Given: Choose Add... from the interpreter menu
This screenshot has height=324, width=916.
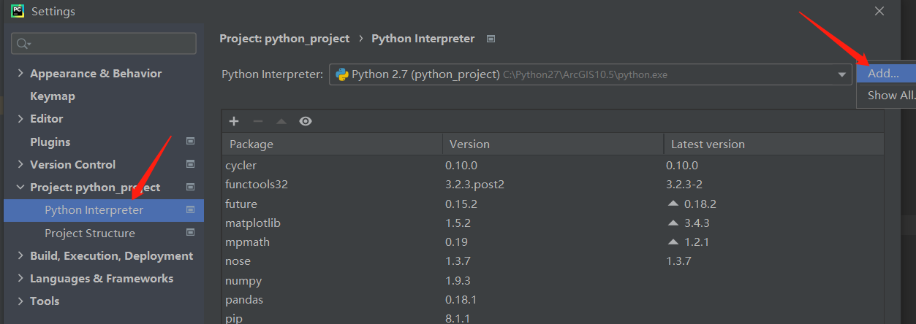Looking at the screenshot, I should tap(883, 74).
